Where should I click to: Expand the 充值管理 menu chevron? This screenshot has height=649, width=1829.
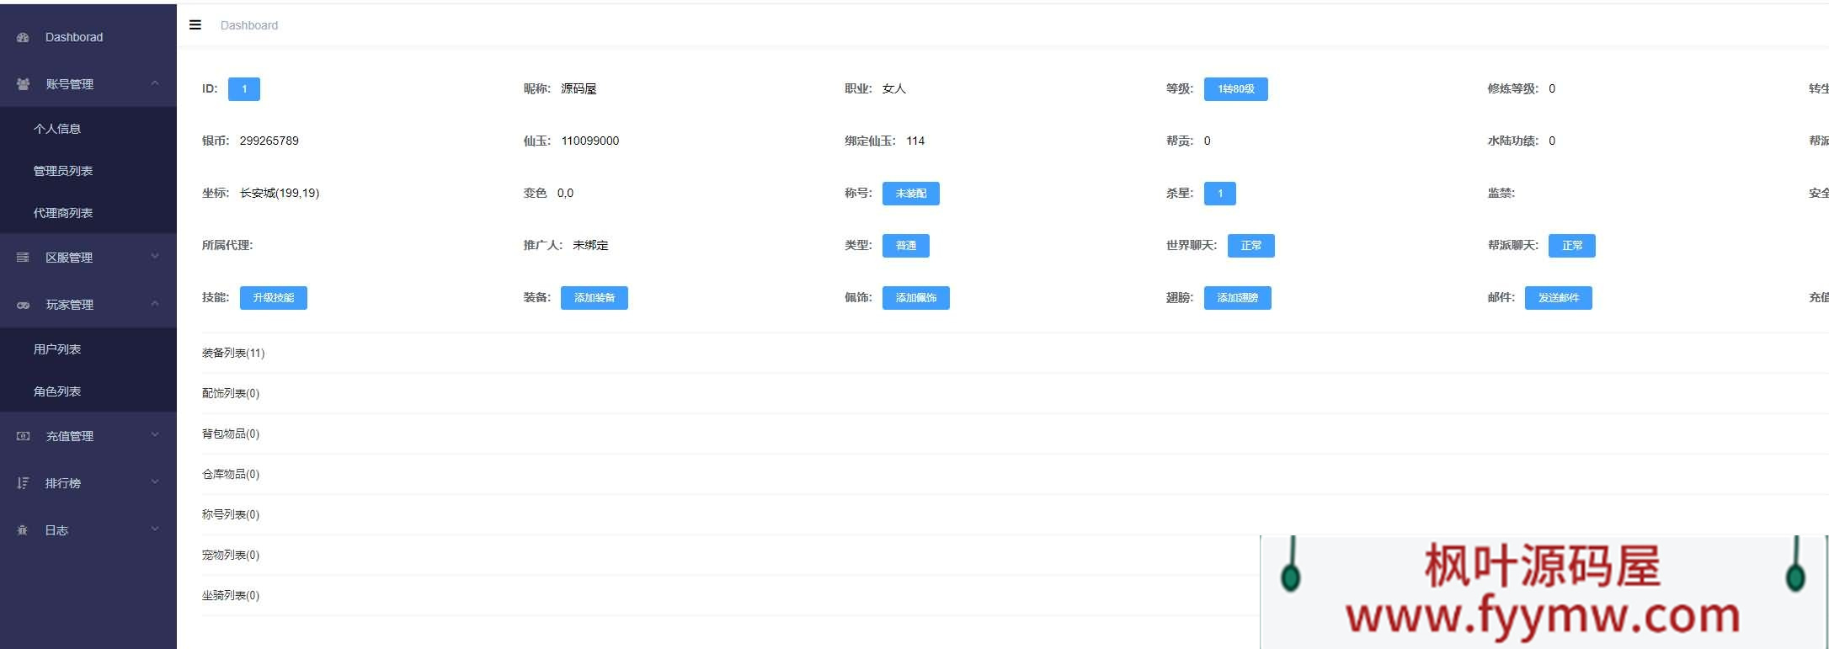(155, 435)
